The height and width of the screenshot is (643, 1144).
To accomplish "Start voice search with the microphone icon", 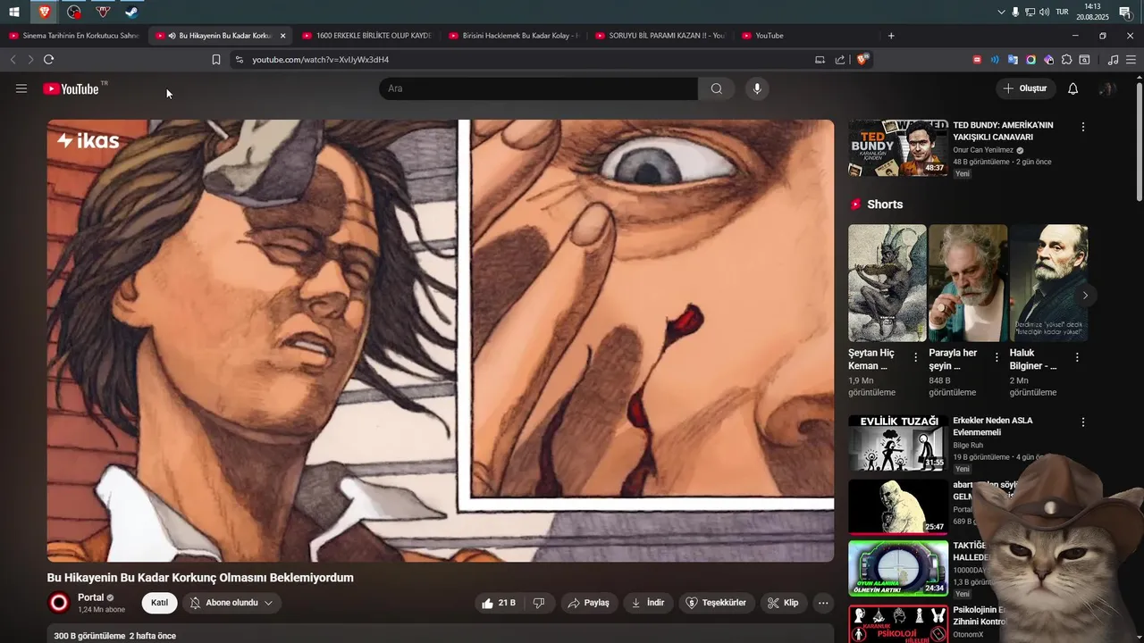I will 757,88.
